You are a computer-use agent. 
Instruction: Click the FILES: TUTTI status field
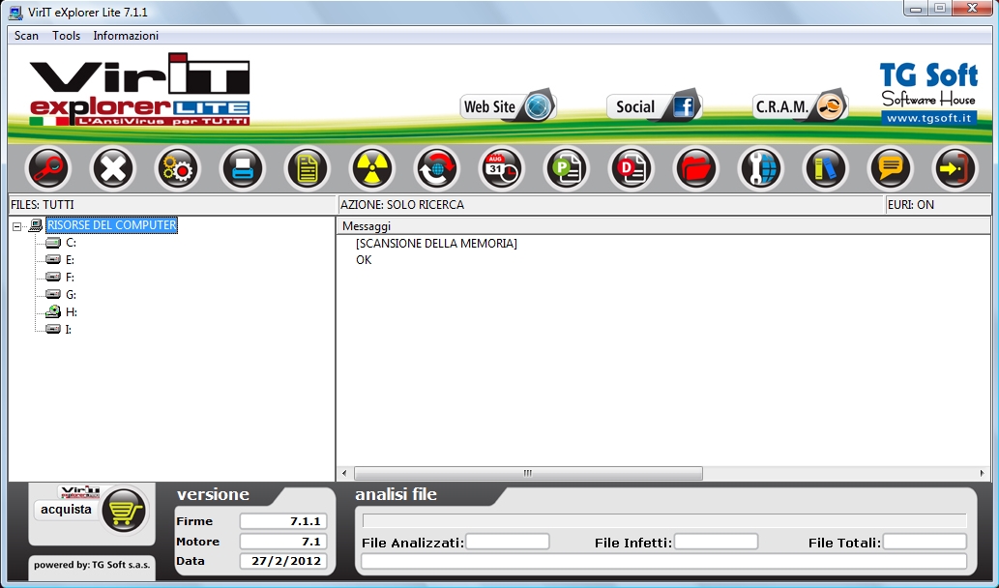coord(172,204)
